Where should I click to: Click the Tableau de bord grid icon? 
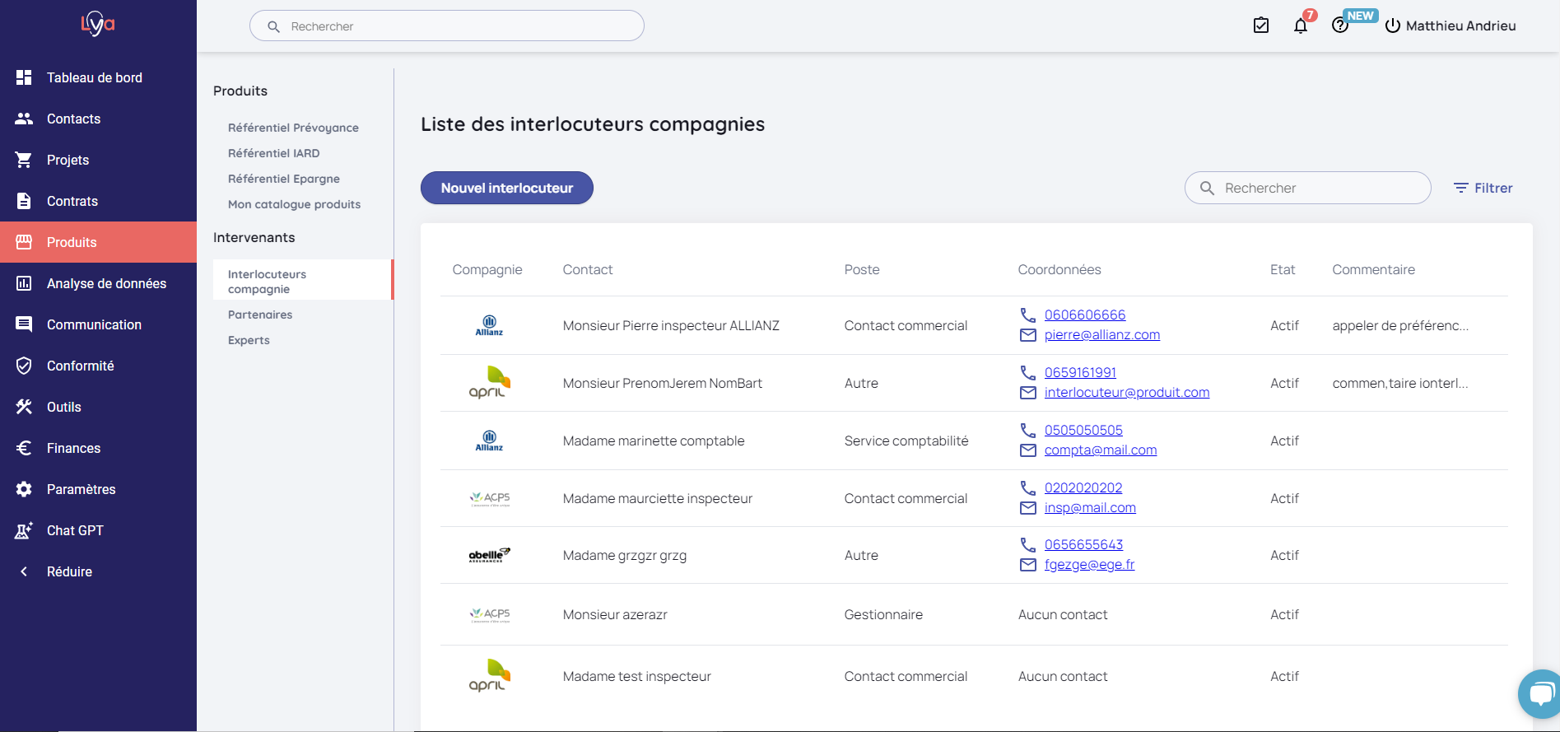point(24,77)
